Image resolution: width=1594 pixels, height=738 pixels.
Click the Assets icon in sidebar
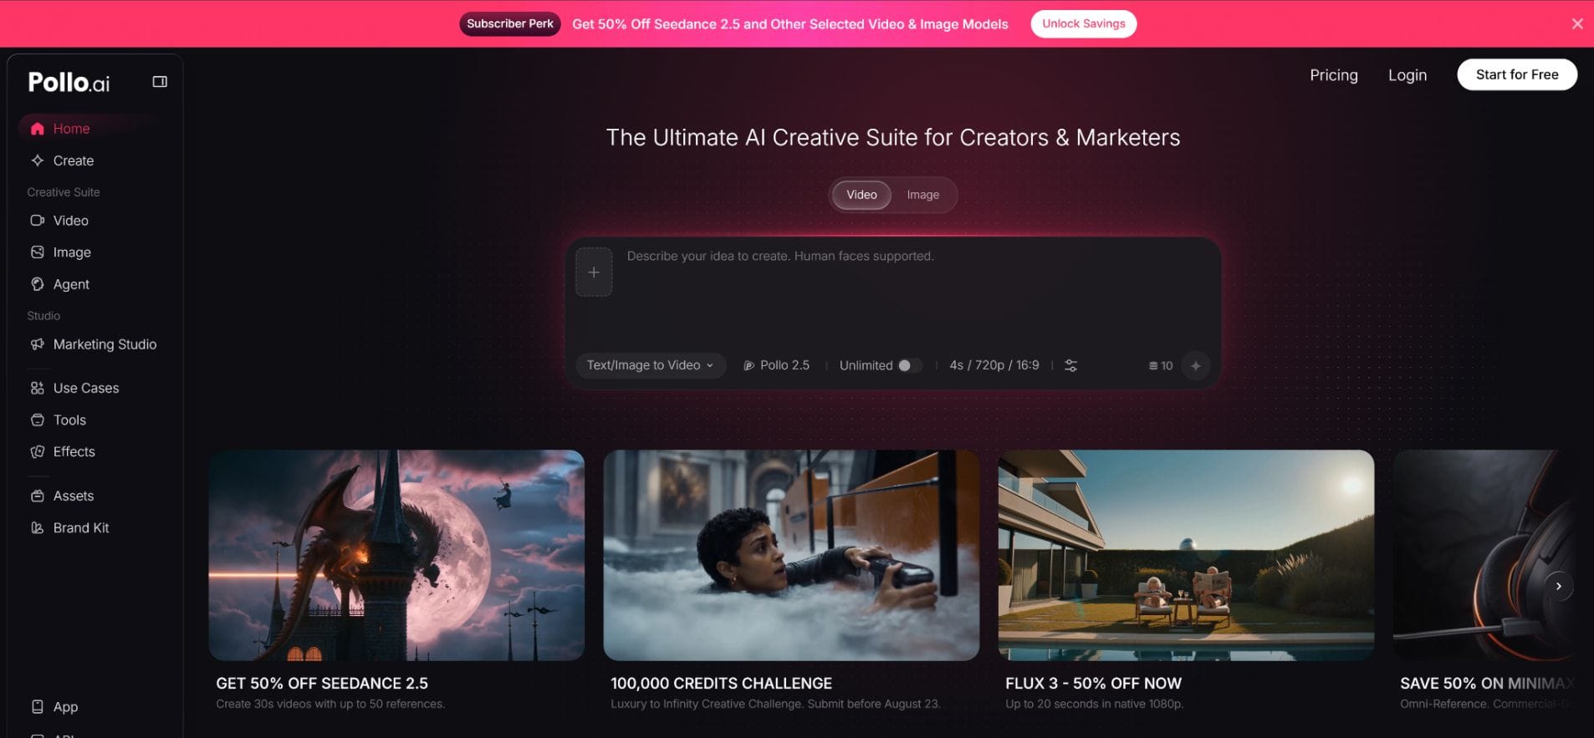point(37,496)
